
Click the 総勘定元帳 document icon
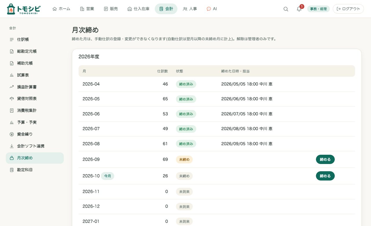[12, 51]
